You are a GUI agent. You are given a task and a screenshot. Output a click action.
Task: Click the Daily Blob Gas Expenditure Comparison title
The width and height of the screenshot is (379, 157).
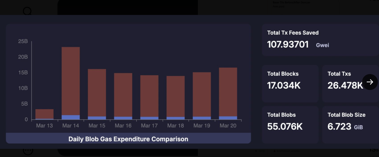tap(128, 139)
